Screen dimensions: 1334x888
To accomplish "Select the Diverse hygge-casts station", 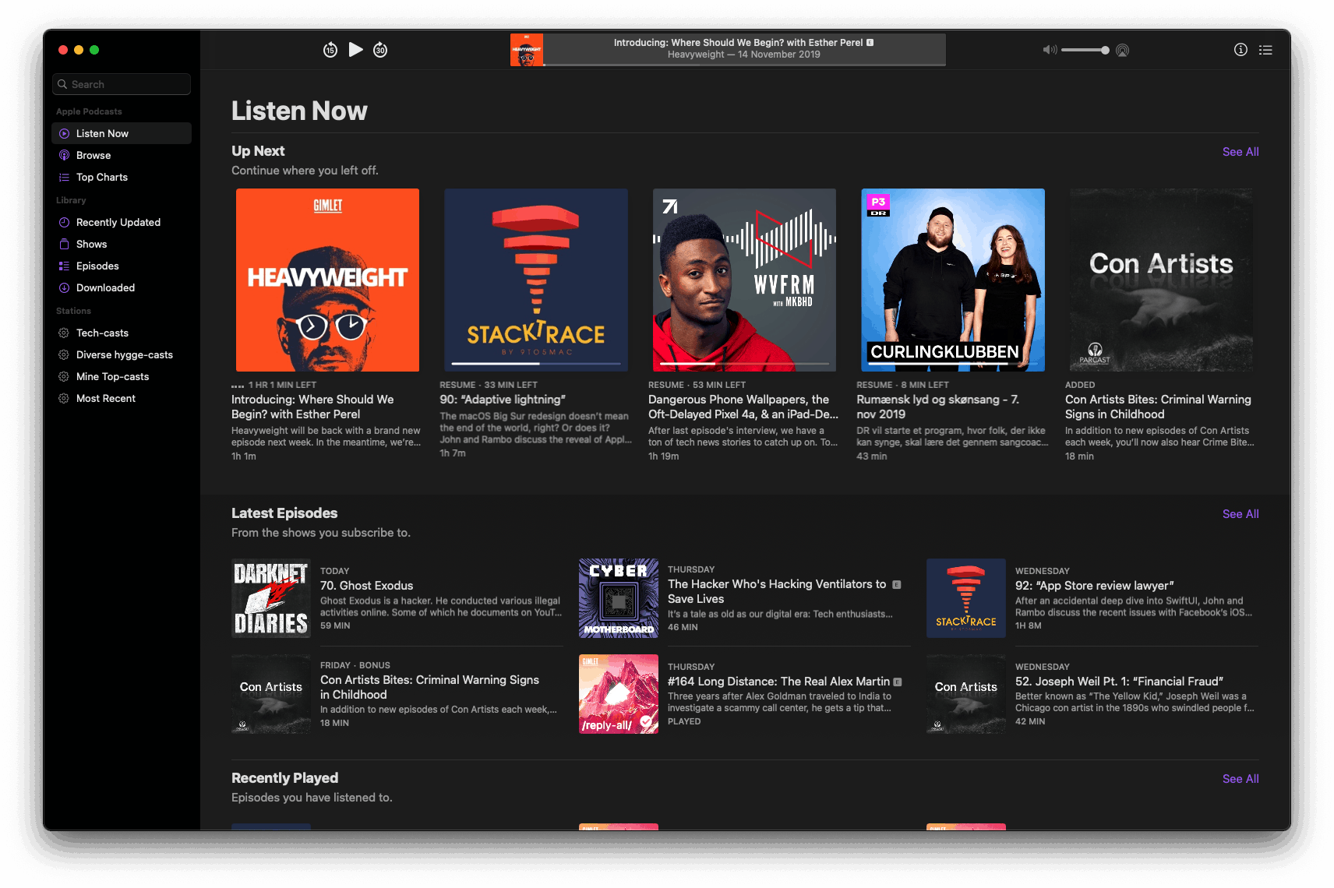I will point(122,354).
